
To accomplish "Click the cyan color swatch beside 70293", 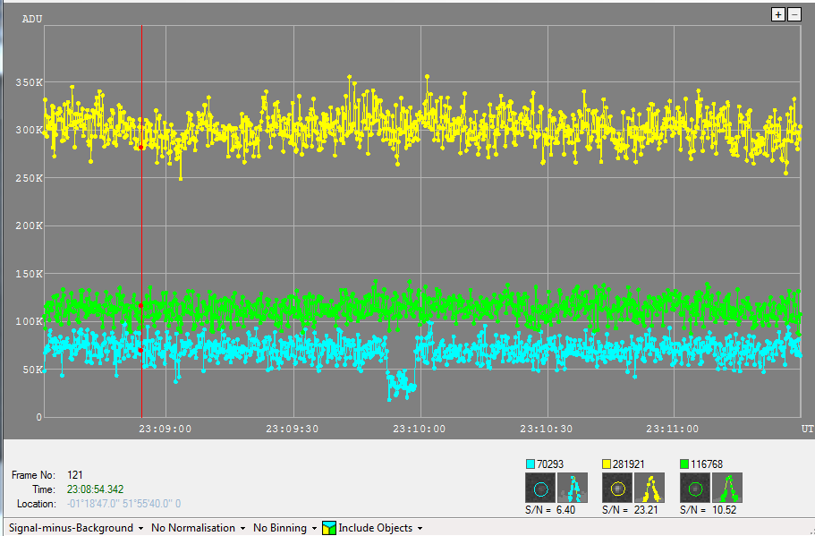I will pos(530,464).
